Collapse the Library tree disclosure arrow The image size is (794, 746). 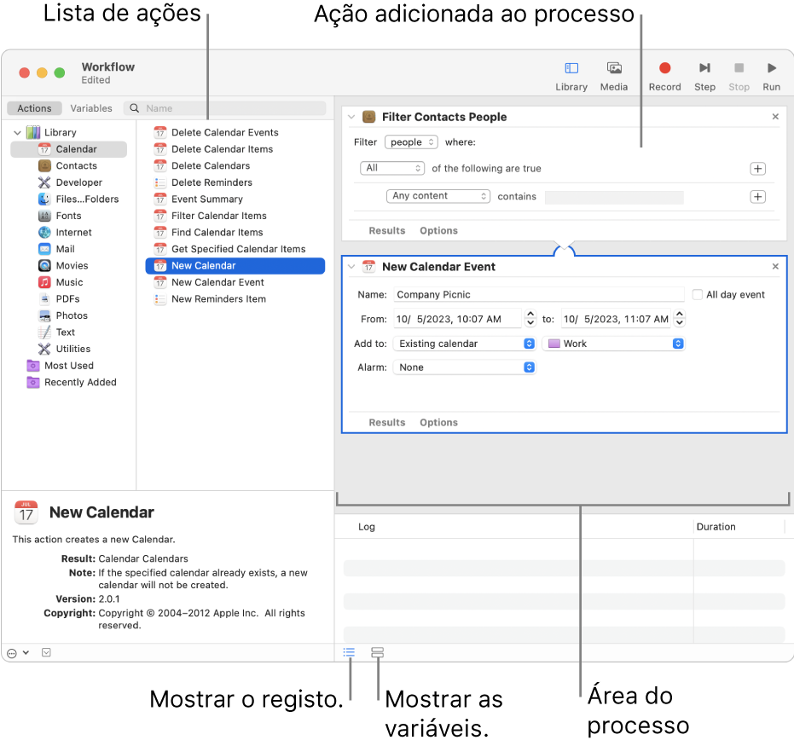[17, 133]
